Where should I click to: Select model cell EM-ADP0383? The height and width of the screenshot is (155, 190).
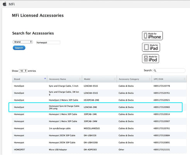click(90, 150)
